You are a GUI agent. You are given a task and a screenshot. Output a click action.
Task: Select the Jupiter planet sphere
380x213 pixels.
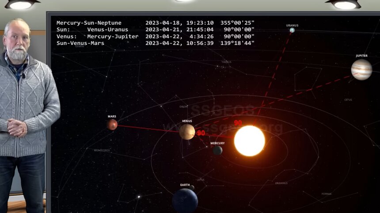tap(361, 70)
